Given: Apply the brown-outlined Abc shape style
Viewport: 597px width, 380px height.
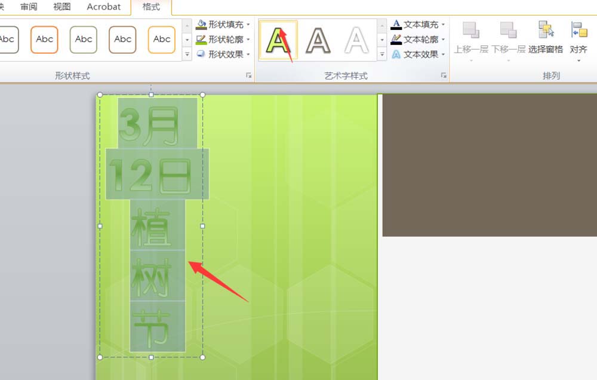Looking at the screenshot, I should point(122,39).
